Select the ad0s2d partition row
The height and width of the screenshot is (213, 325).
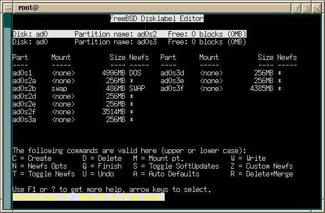73,97
